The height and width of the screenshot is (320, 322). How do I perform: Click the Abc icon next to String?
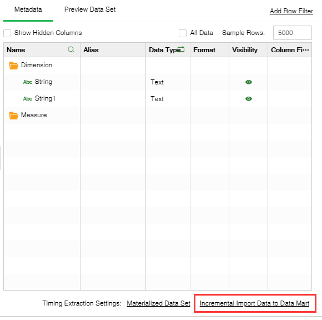point(28,82)
